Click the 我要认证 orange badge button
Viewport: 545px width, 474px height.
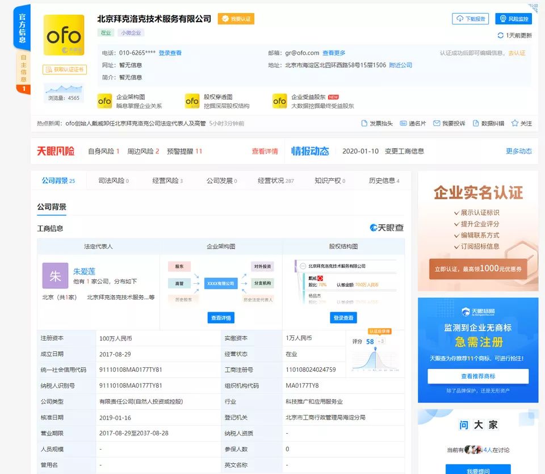tap(236, 19)
